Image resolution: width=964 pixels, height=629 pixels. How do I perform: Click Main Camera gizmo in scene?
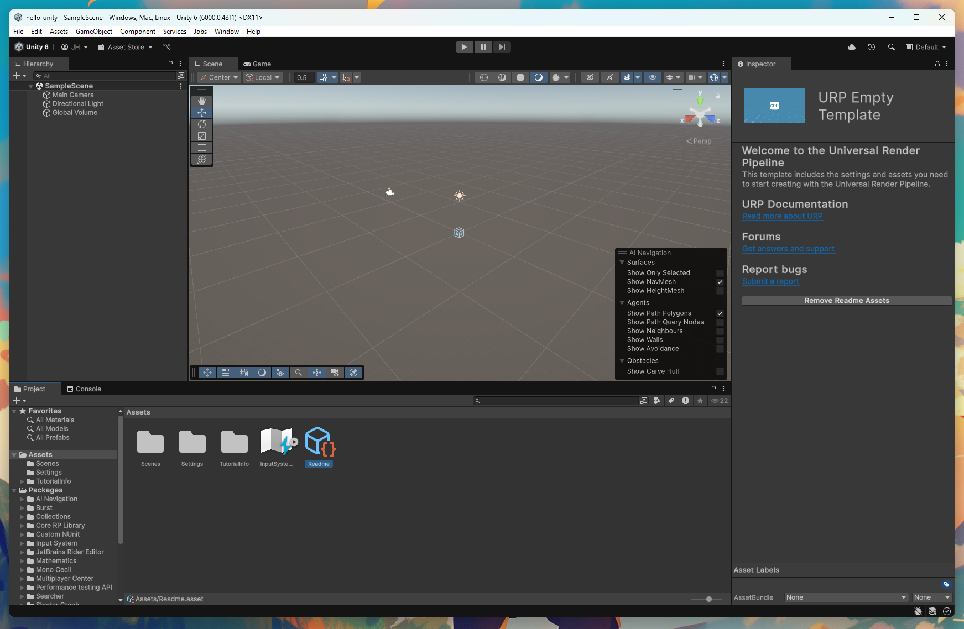coord(390,192)
